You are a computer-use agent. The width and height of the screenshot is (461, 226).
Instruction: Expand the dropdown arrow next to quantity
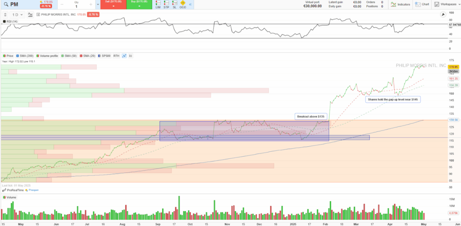98,5
